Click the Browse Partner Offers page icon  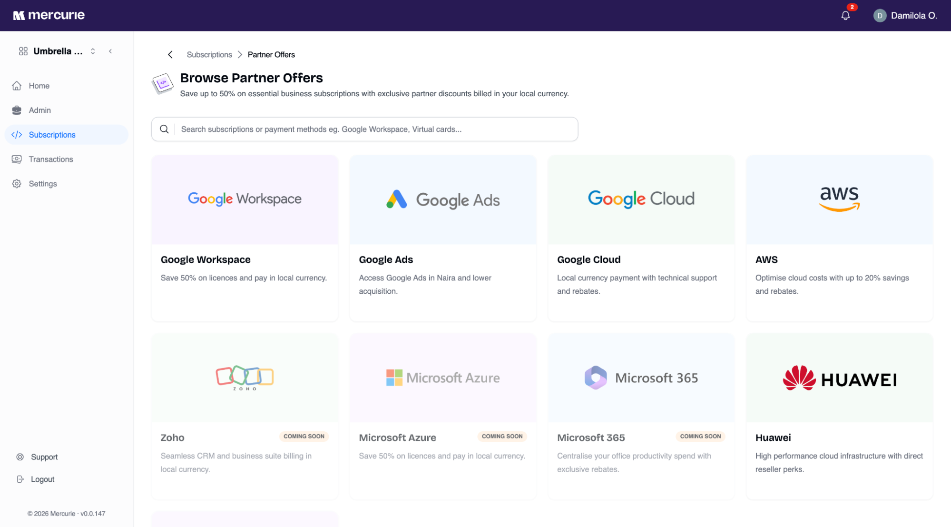(163, 83)
